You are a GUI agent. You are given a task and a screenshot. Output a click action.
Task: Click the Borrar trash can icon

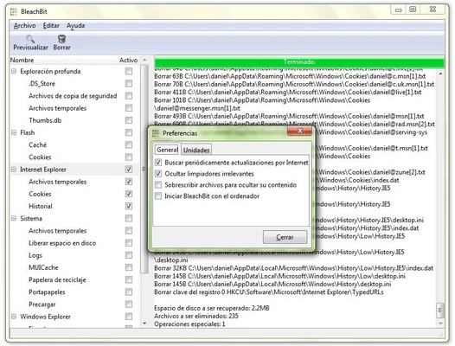coord(61,39)
